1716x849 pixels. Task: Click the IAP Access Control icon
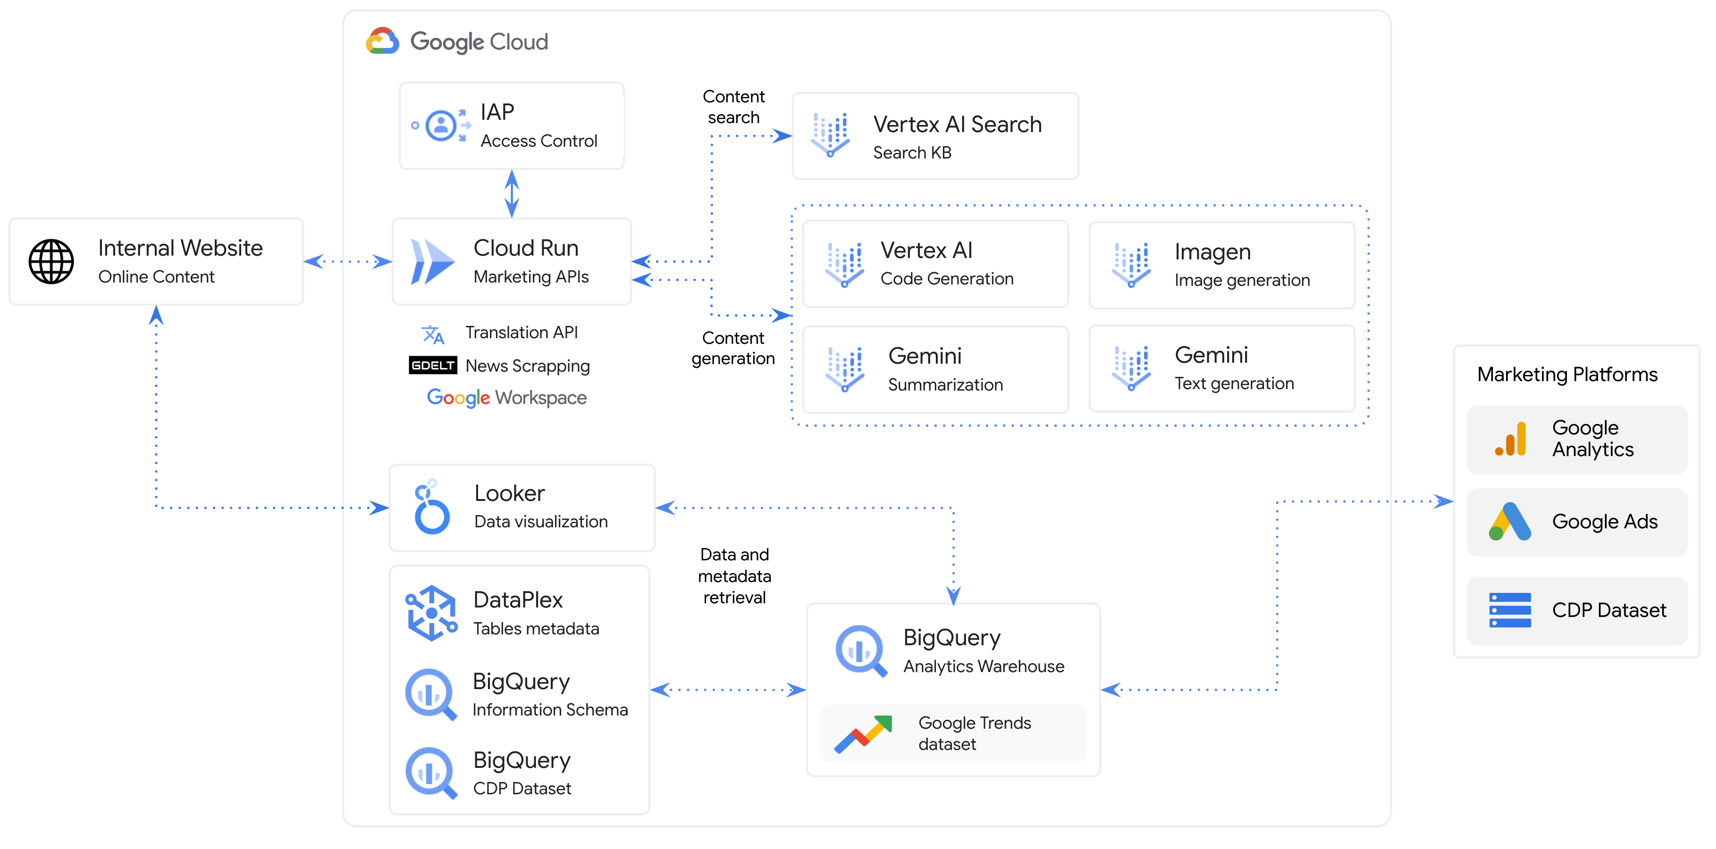441,125
